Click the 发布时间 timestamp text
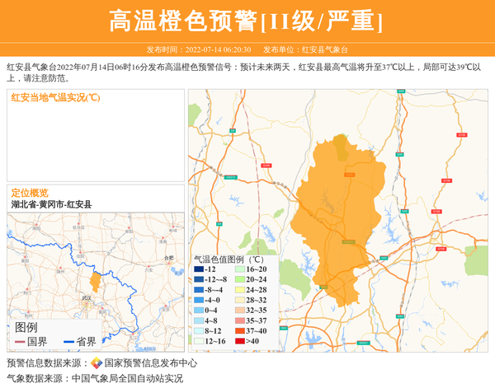The width and height of the screenshot is (495, 388). point(198,49)
